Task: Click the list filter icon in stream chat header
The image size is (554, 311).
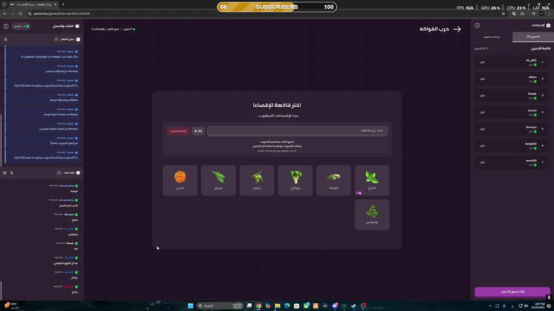Action: click(x=5, y=173)
